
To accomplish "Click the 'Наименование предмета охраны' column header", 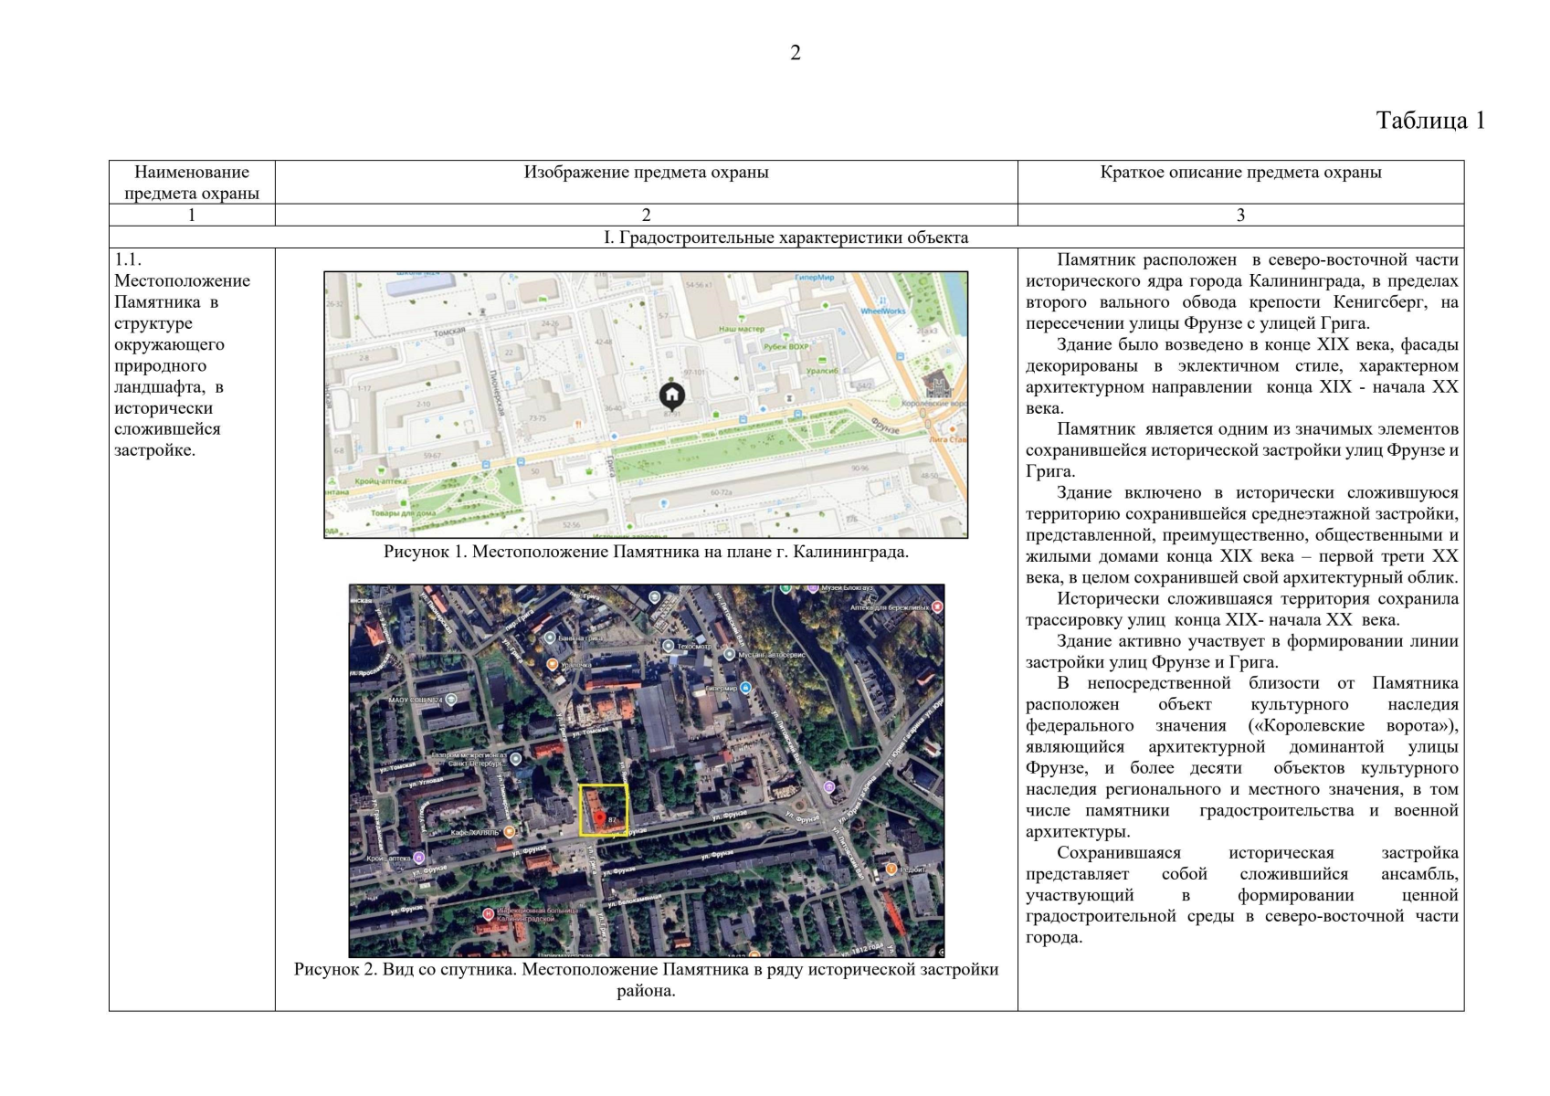I will (192, 182).
